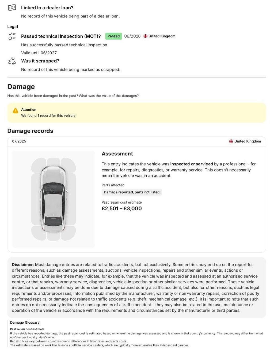Click the UK flag beside MOT date

pyautogui.click(x=146, y=36)
